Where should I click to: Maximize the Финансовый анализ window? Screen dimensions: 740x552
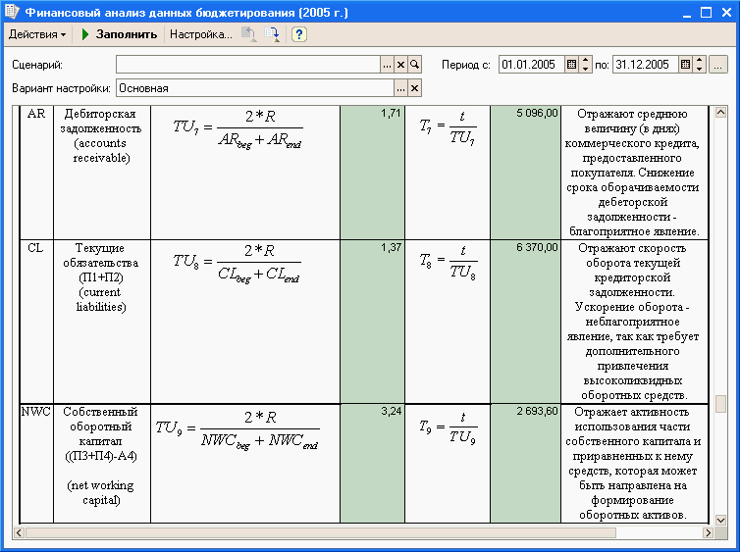pyautogui.click(x=706, y=13)
